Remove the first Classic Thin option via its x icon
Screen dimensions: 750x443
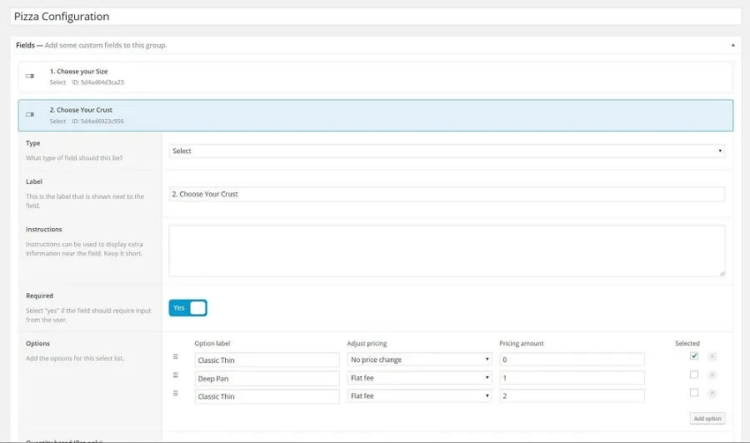point(712,356)
